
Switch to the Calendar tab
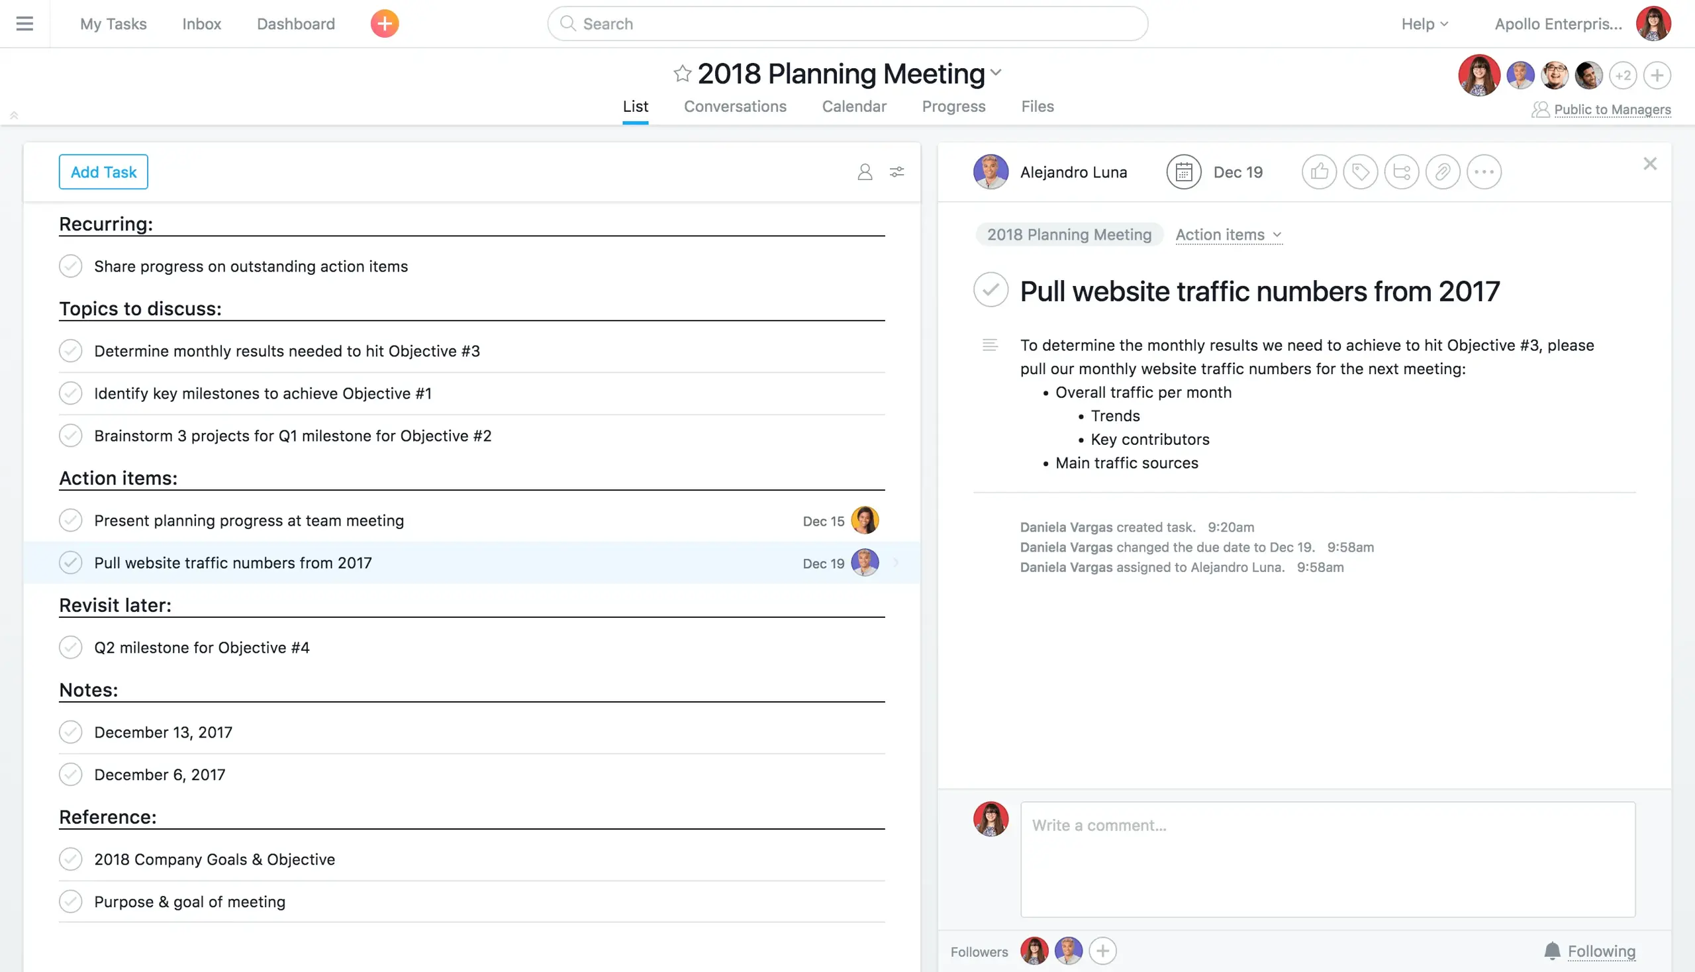coord(853,106)
